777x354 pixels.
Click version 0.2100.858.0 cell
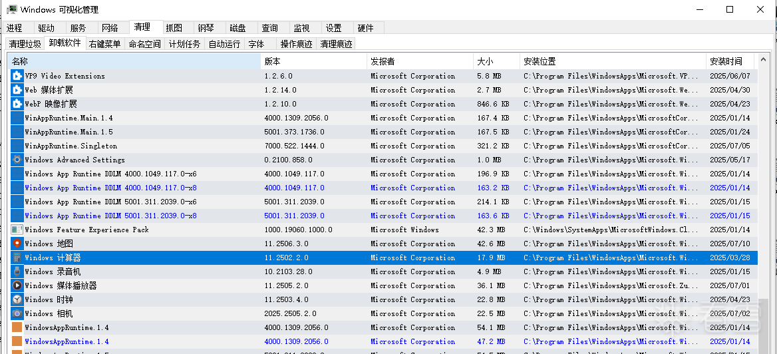(289, 160)
